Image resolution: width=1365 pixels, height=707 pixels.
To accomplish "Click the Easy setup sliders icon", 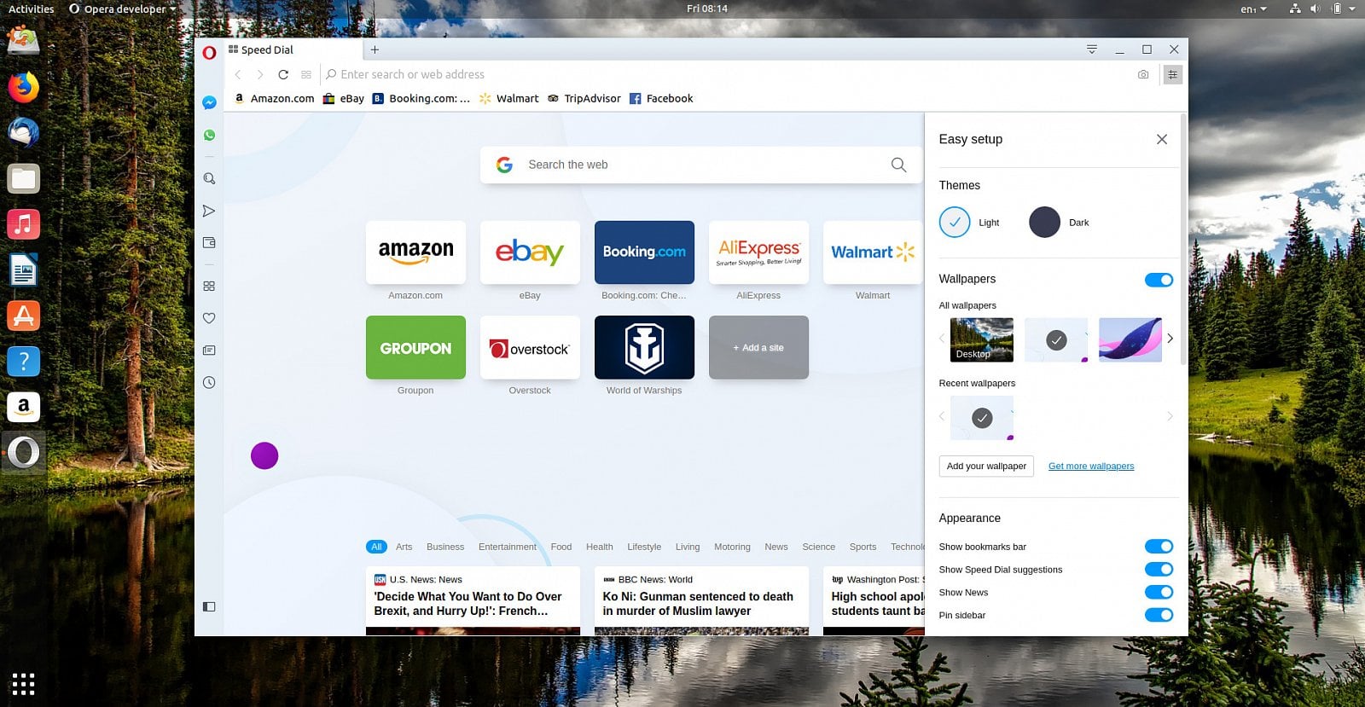I will 1173,74.
